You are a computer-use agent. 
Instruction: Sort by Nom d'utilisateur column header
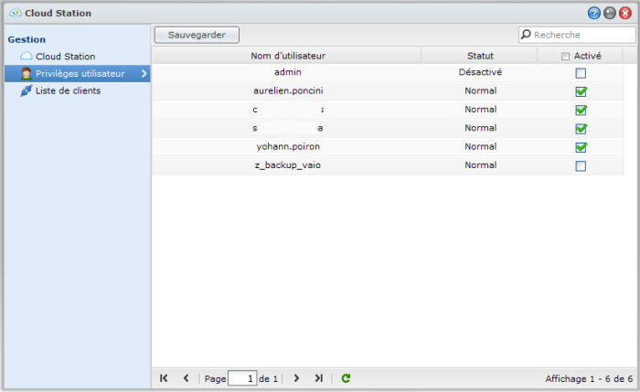tap(288, 56)
